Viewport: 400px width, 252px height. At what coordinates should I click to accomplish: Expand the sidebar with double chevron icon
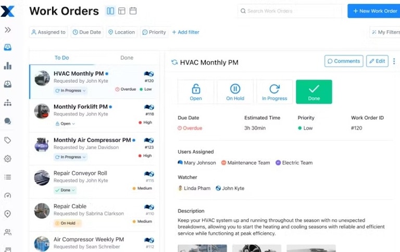8,30
